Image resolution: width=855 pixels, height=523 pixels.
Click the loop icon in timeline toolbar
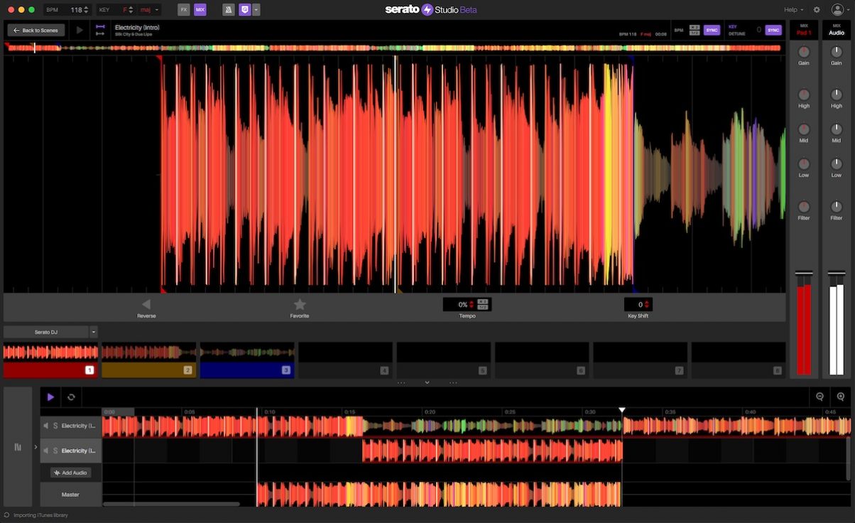(x=71, y=397)
